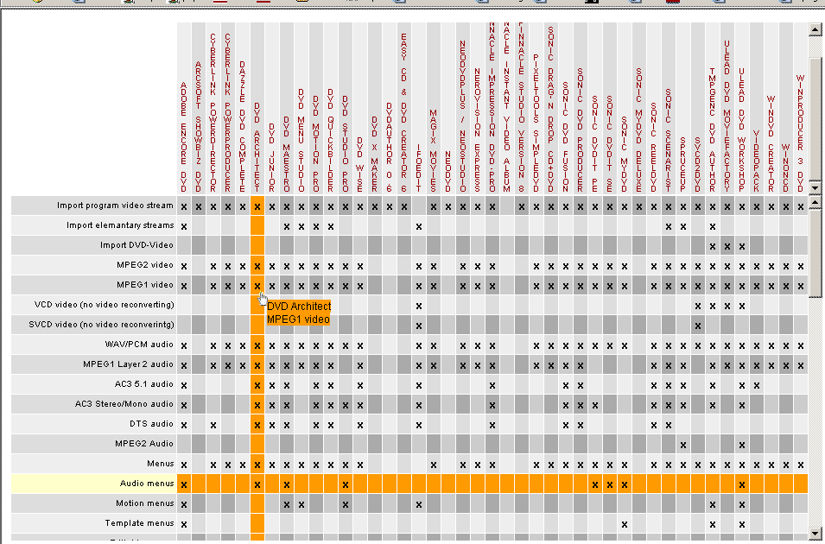825x544 pixels.
Task: Open the DVD Wise column header
Action: (360, 165)
